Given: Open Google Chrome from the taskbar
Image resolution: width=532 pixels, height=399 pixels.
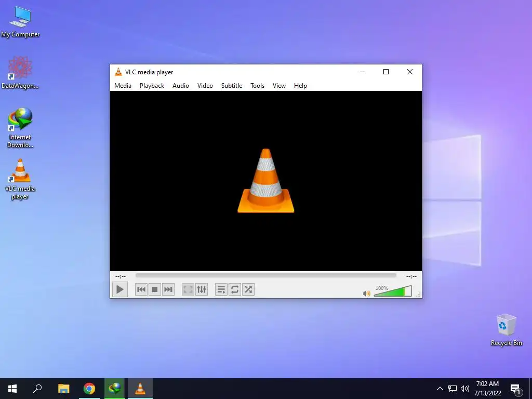Looking at the screenshot, I should coord(89,389).
